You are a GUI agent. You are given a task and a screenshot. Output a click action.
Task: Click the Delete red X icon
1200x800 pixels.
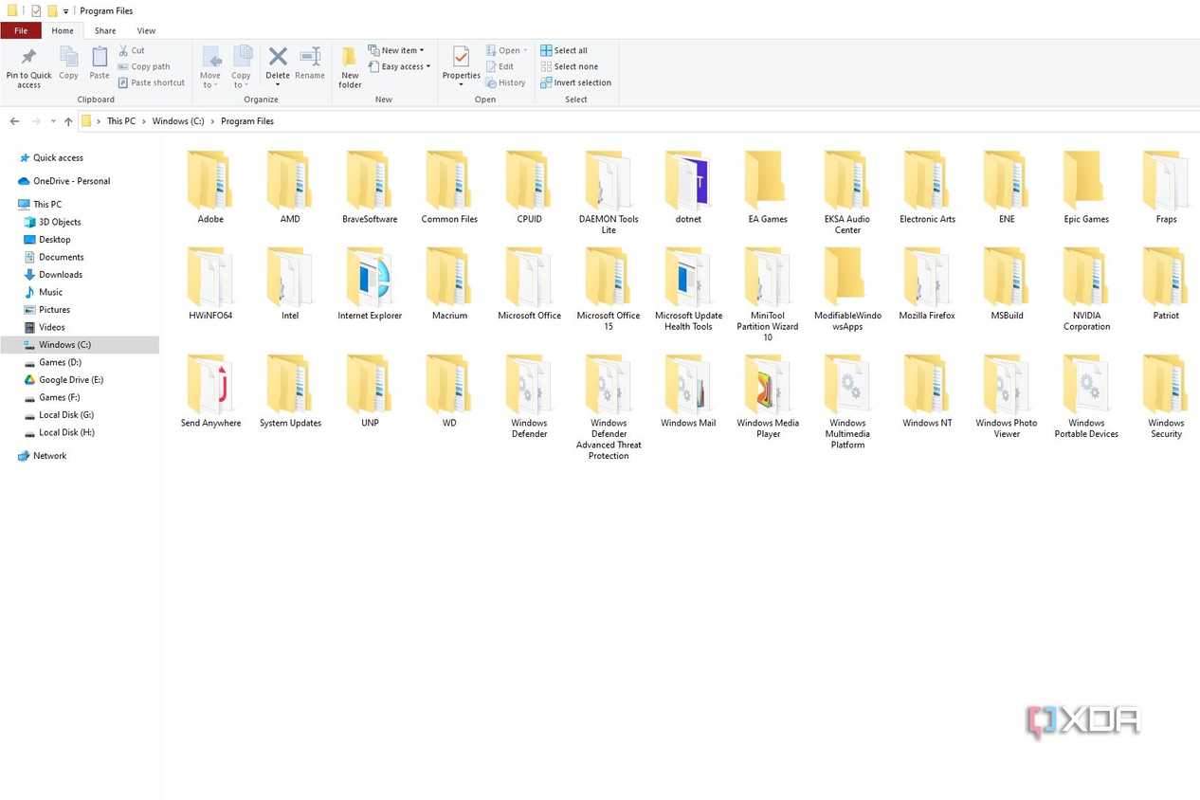point(278,56)
